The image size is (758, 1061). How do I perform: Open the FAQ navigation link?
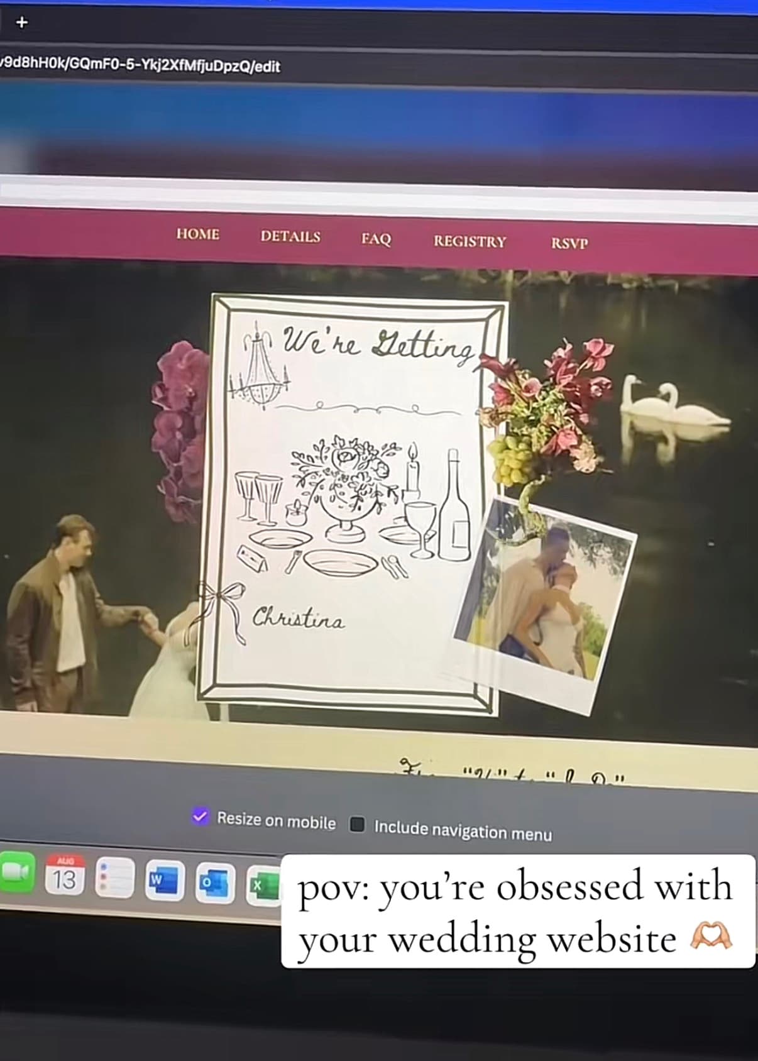pyautogui.click(x=376, y=239)
